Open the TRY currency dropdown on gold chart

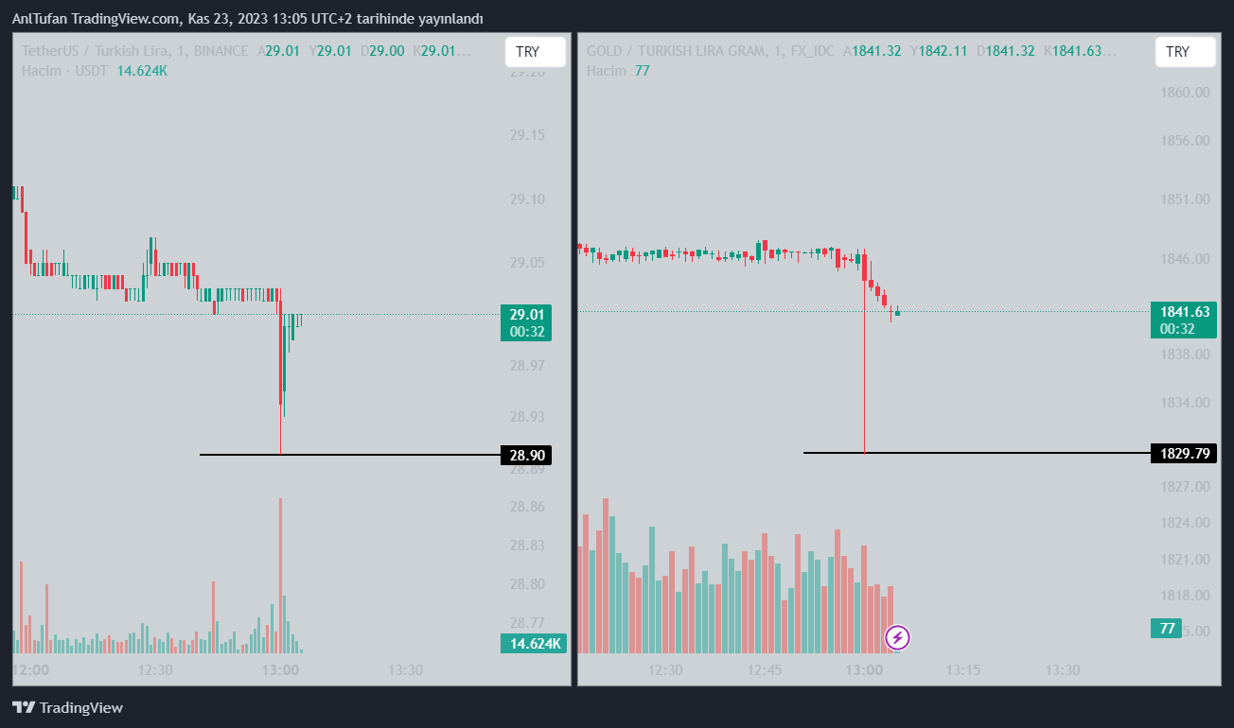click(1185, 52)
